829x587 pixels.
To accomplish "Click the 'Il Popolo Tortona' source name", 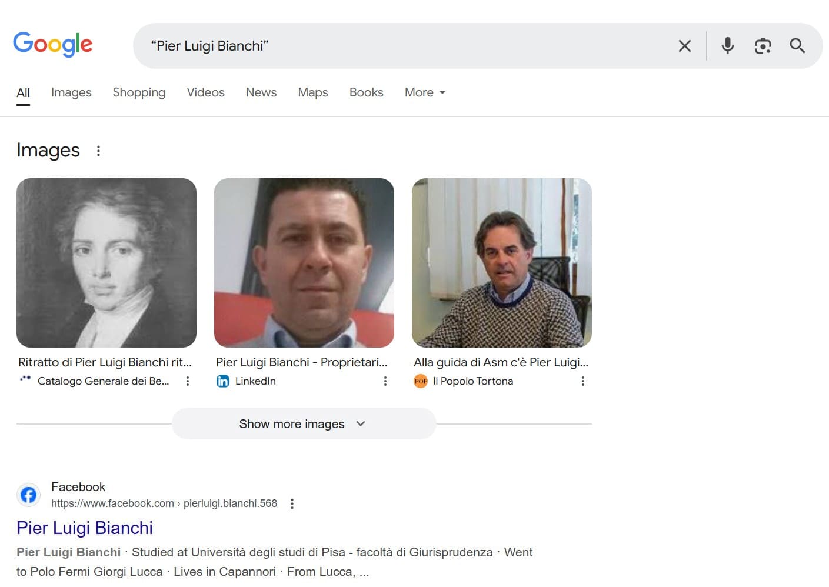I will (x=473, y=381).
